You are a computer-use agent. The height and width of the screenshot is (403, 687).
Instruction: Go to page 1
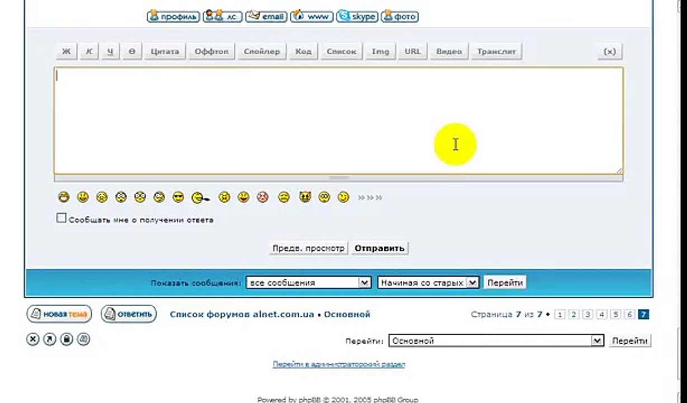pos(559,315)
